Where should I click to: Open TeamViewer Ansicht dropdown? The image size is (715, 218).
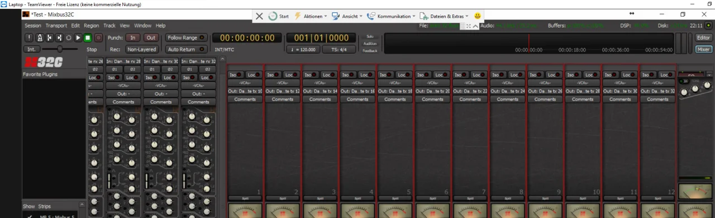pos(347,16)
